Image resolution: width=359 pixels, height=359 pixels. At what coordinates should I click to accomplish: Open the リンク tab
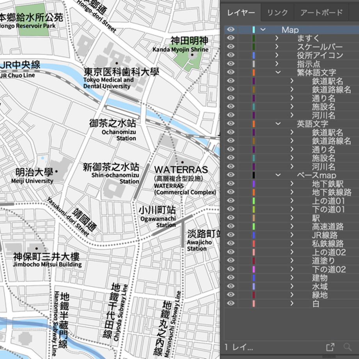pyautogui.click(x=277, y=13)
